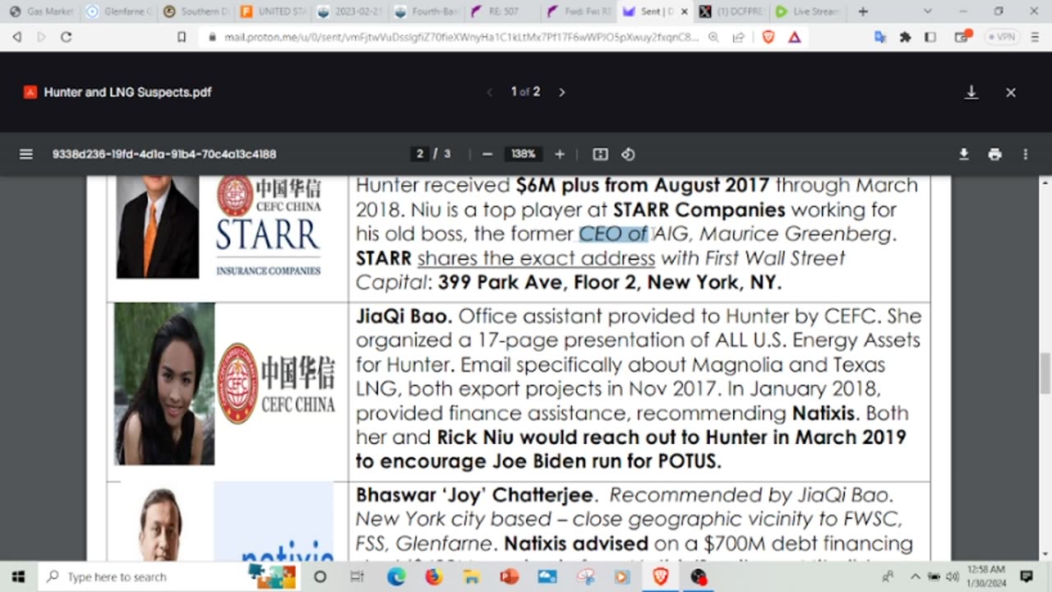
Task: Click the JiaQi Bao photo
Action: click(x=164, y=384)
